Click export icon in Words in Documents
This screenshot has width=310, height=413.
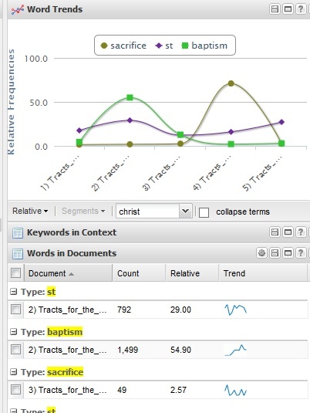click(x=275, y=253)
